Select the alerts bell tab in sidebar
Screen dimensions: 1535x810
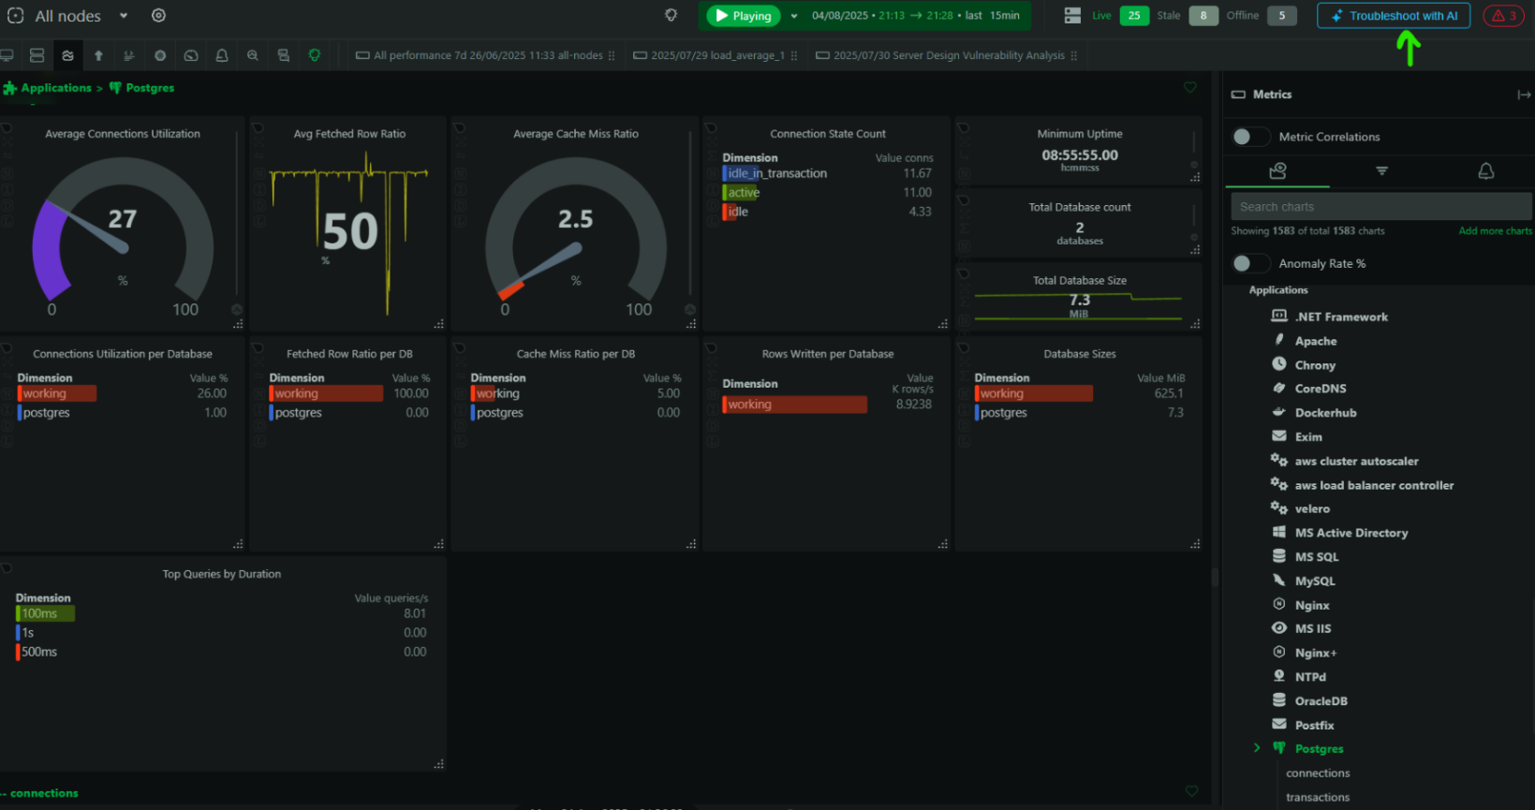(x=1485, y=170)
